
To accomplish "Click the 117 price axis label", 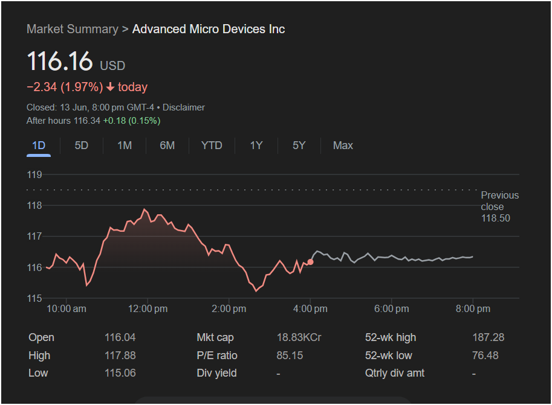I will [x=34, y=236].
